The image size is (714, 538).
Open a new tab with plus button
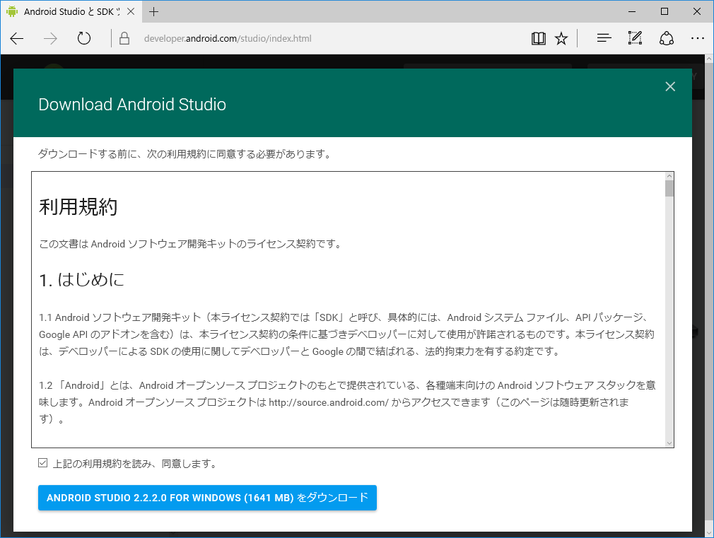click(x=154, y=12)
